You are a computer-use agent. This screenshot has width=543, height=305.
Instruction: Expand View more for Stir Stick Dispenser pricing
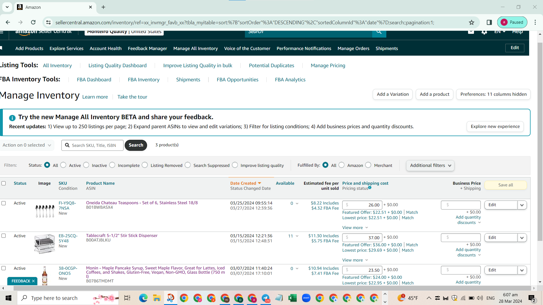tap(355, 260)
